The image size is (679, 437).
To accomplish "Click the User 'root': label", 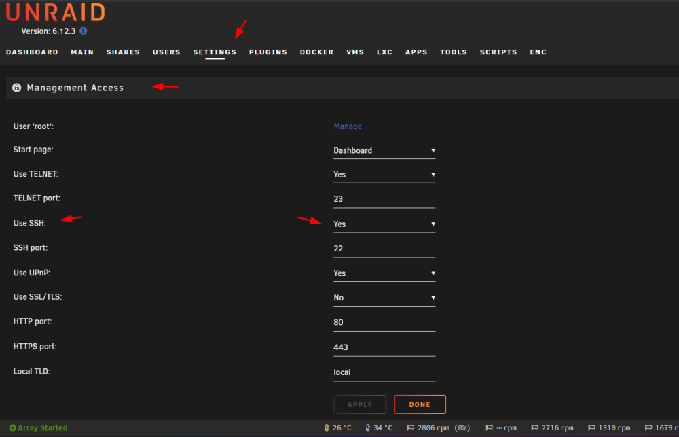I will pos(33,126).
